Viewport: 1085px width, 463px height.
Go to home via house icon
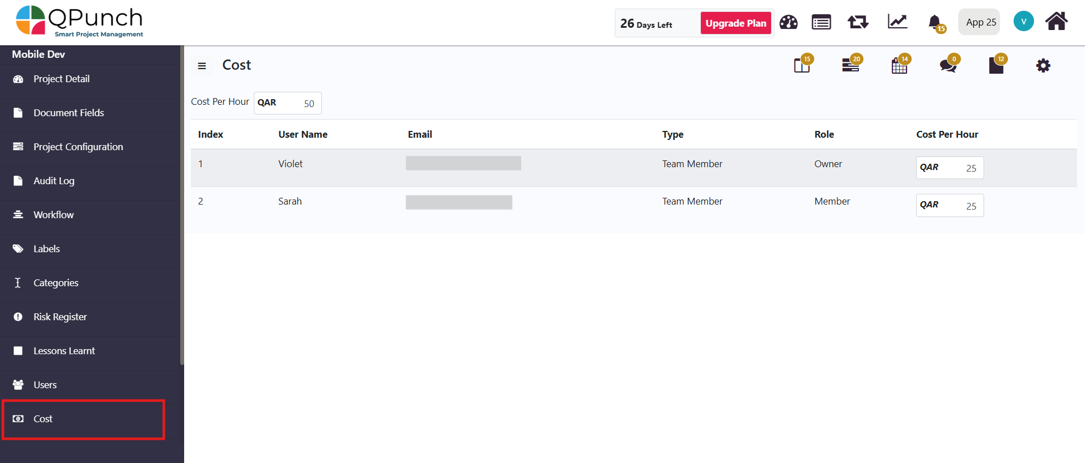(x=1056, y=22)
